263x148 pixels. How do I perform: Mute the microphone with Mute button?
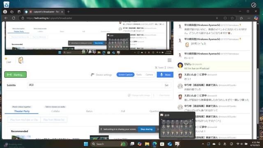[165, 75]
